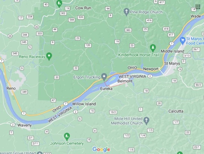Select the Belmont town label
This screenshot has height=154, width=204.
(125, 81)
